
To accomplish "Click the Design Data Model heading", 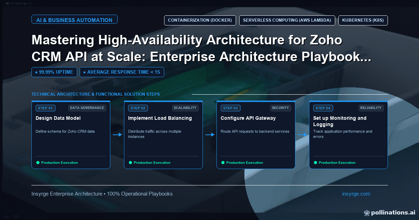I will tap(58, 118).
